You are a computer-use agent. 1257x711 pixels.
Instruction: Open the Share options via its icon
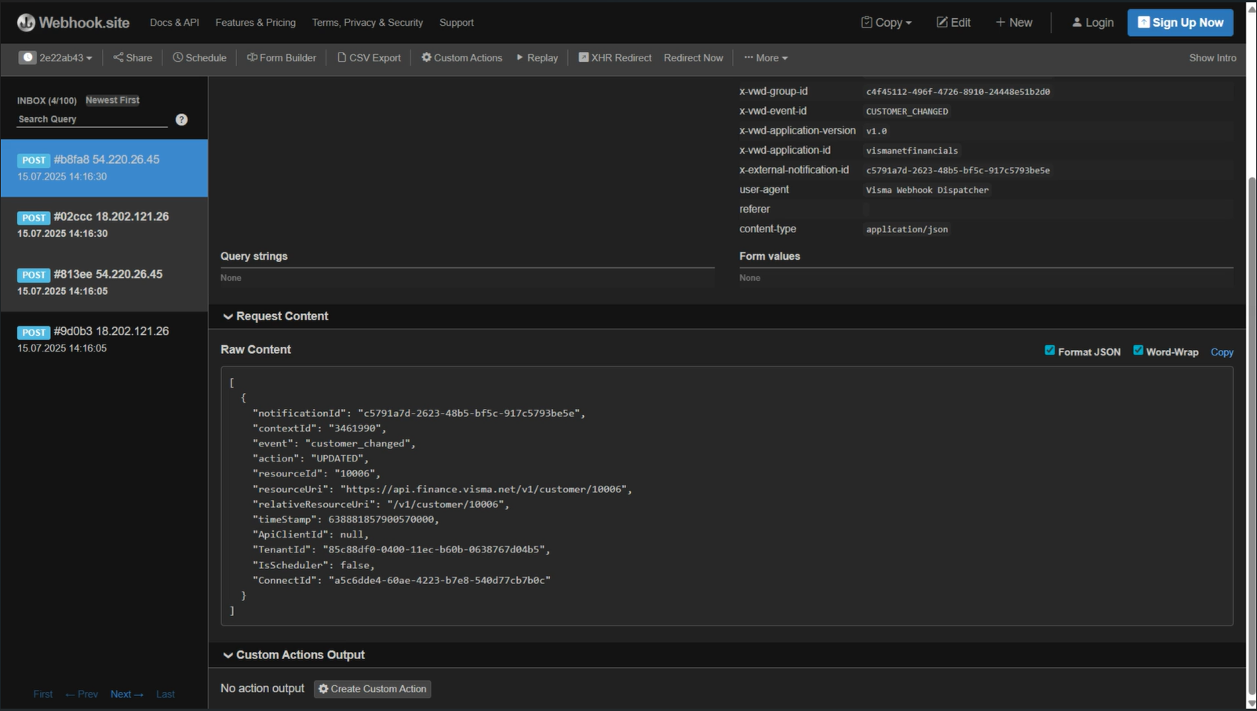(x=131, y=57)
